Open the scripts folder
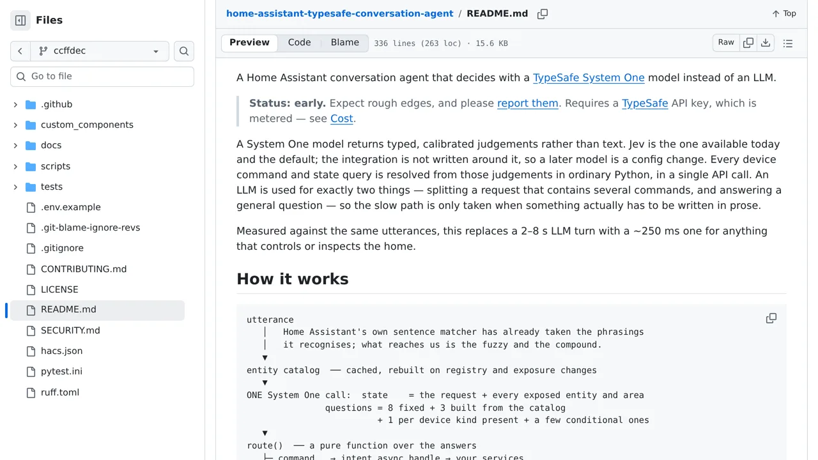818x460 pixels. [x=56, y=166]
